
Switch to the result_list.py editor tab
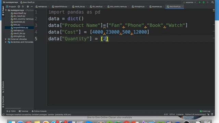tap(79, 6)
